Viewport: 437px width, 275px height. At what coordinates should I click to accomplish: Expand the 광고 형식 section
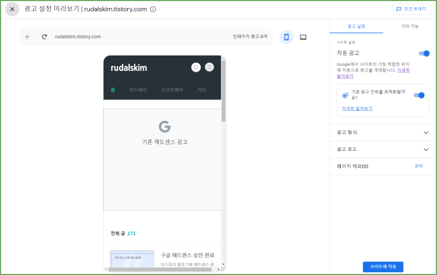[x=383, y=132]
